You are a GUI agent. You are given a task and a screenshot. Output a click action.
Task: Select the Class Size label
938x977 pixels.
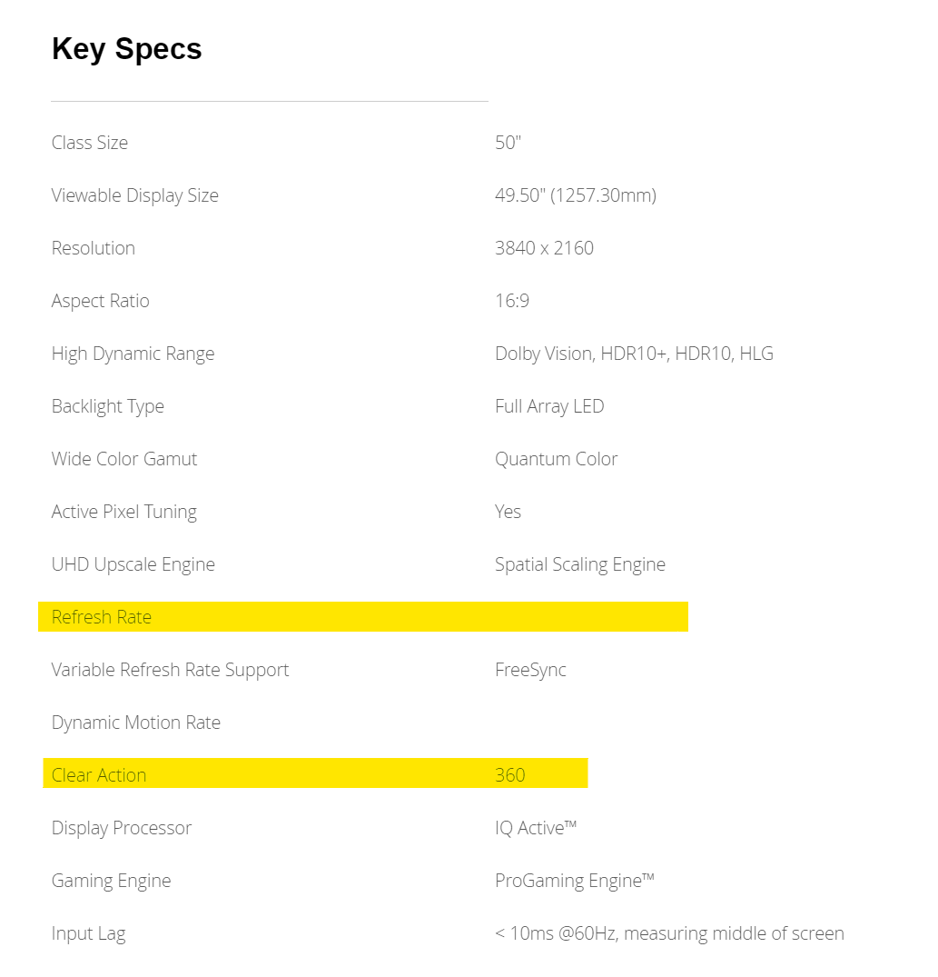tap(90, 143)
